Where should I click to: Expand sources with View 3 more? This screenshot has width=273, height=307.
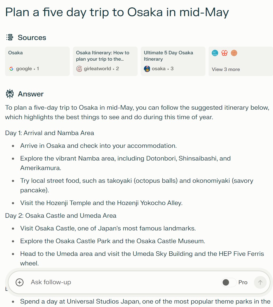226,69
